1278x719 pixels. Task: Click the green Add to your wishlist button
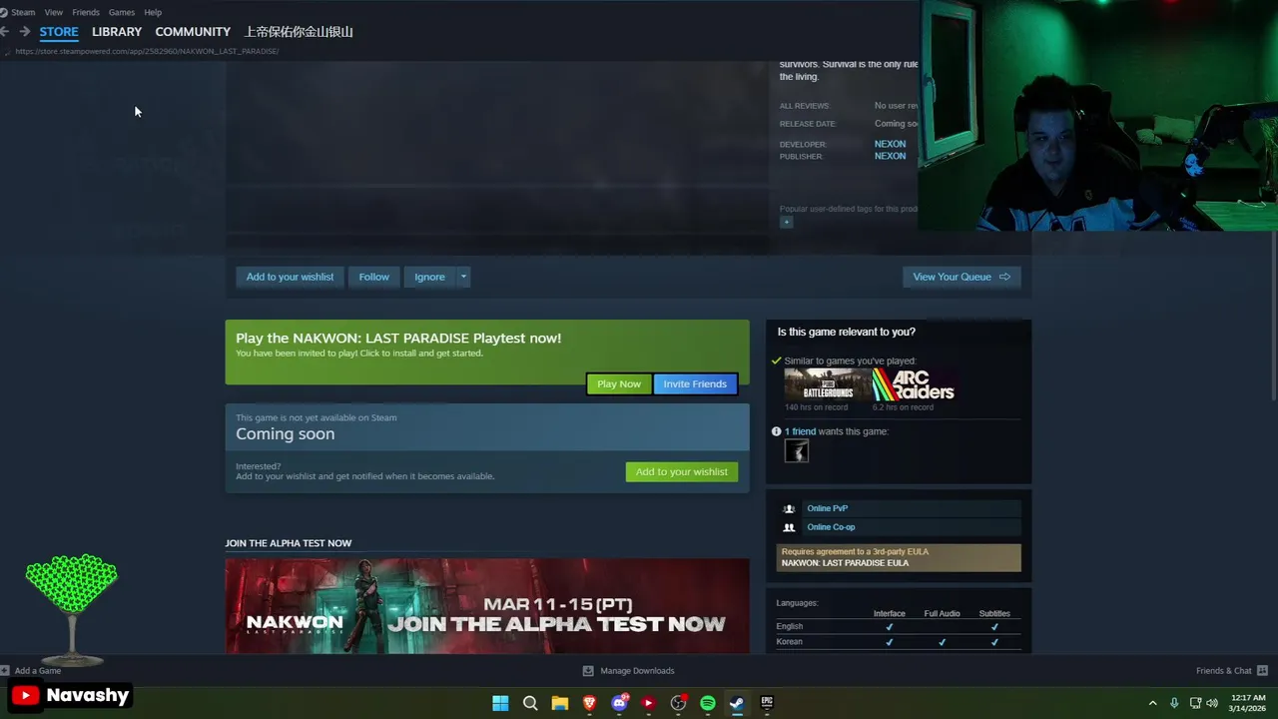point(682,471)
